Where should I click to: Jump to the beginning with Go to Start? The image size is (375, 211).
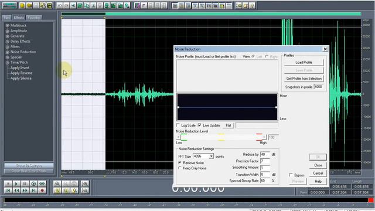[8, 190]
